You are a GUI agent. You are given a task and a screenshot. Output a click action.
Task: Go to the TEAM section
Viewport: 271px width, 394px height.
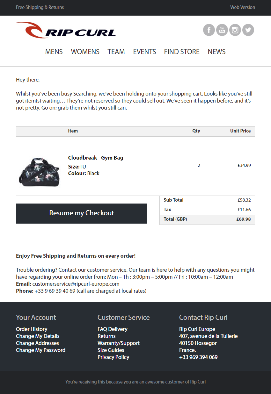[116, 52]
